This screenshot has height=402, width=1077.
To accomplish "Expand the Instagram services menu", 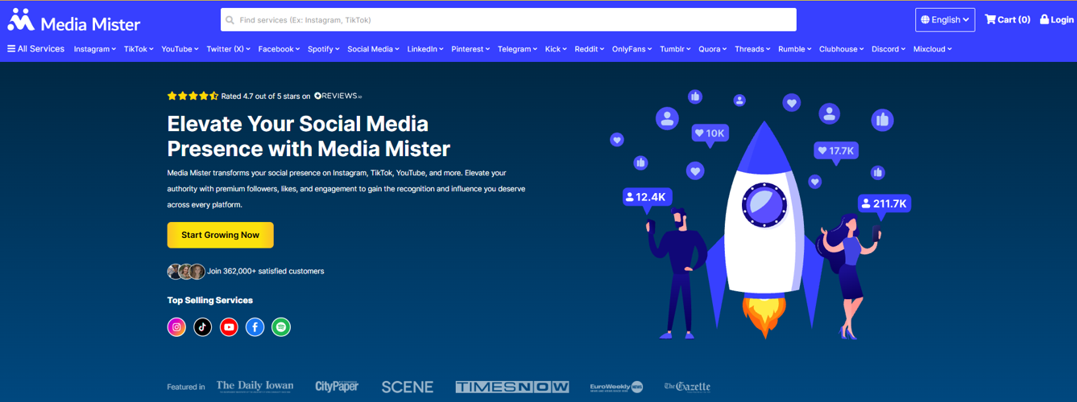I will tap(95, 49).
